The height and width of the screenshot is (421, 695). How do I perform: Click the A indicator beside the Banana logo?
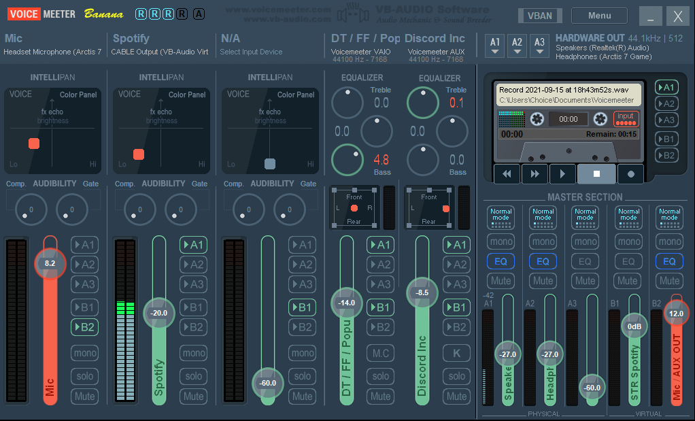[x=199, y=14]
